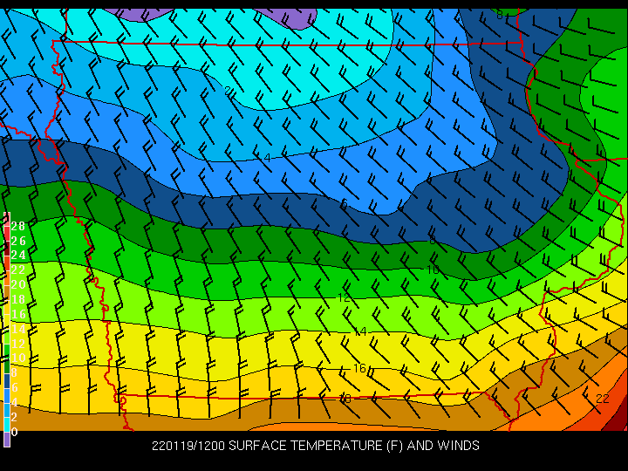Click the legend value 28
The width and height of the screenshot is (628, 471).
point(18,226)
